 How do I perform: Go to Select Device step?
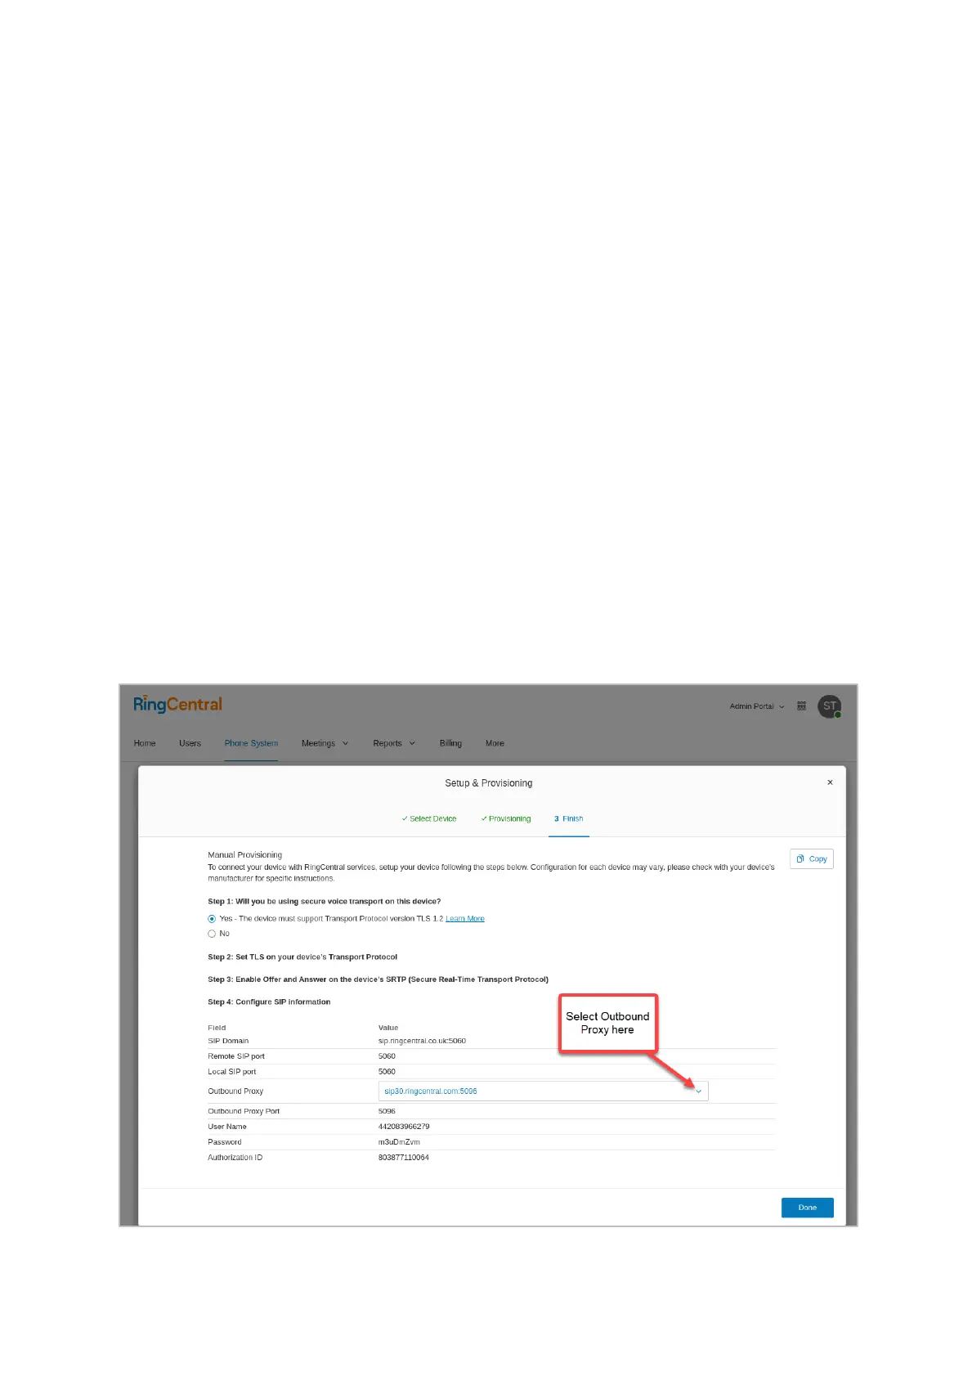coord(429,818)
